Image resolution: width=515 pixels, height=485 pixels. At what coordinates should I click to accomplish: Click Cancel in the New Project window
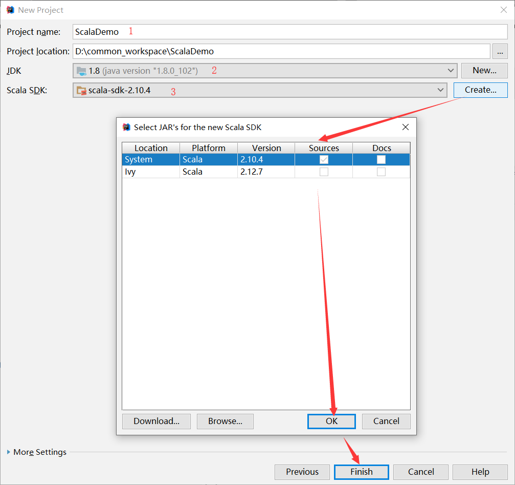pos(421,472)
